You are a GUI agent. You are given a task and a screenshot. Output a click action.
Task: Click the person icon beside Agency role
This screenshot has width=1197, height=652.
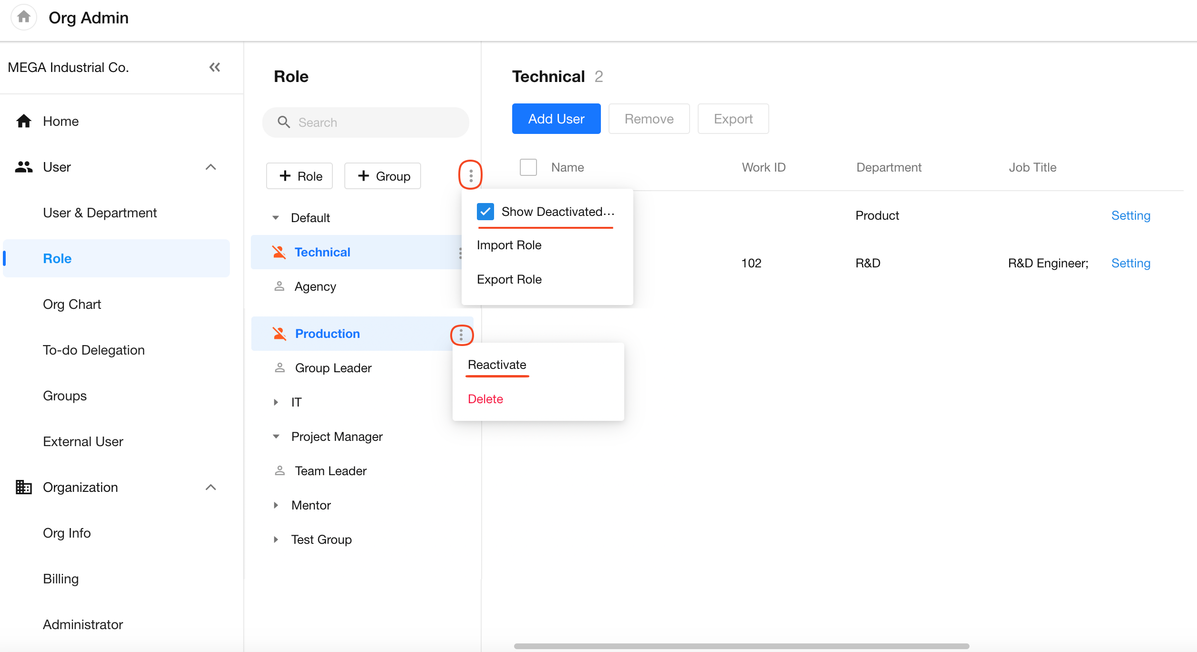tap(279, 286)
